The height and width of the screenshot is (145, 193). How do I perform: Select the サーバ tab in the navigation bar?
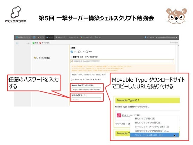tap(50, 37)
